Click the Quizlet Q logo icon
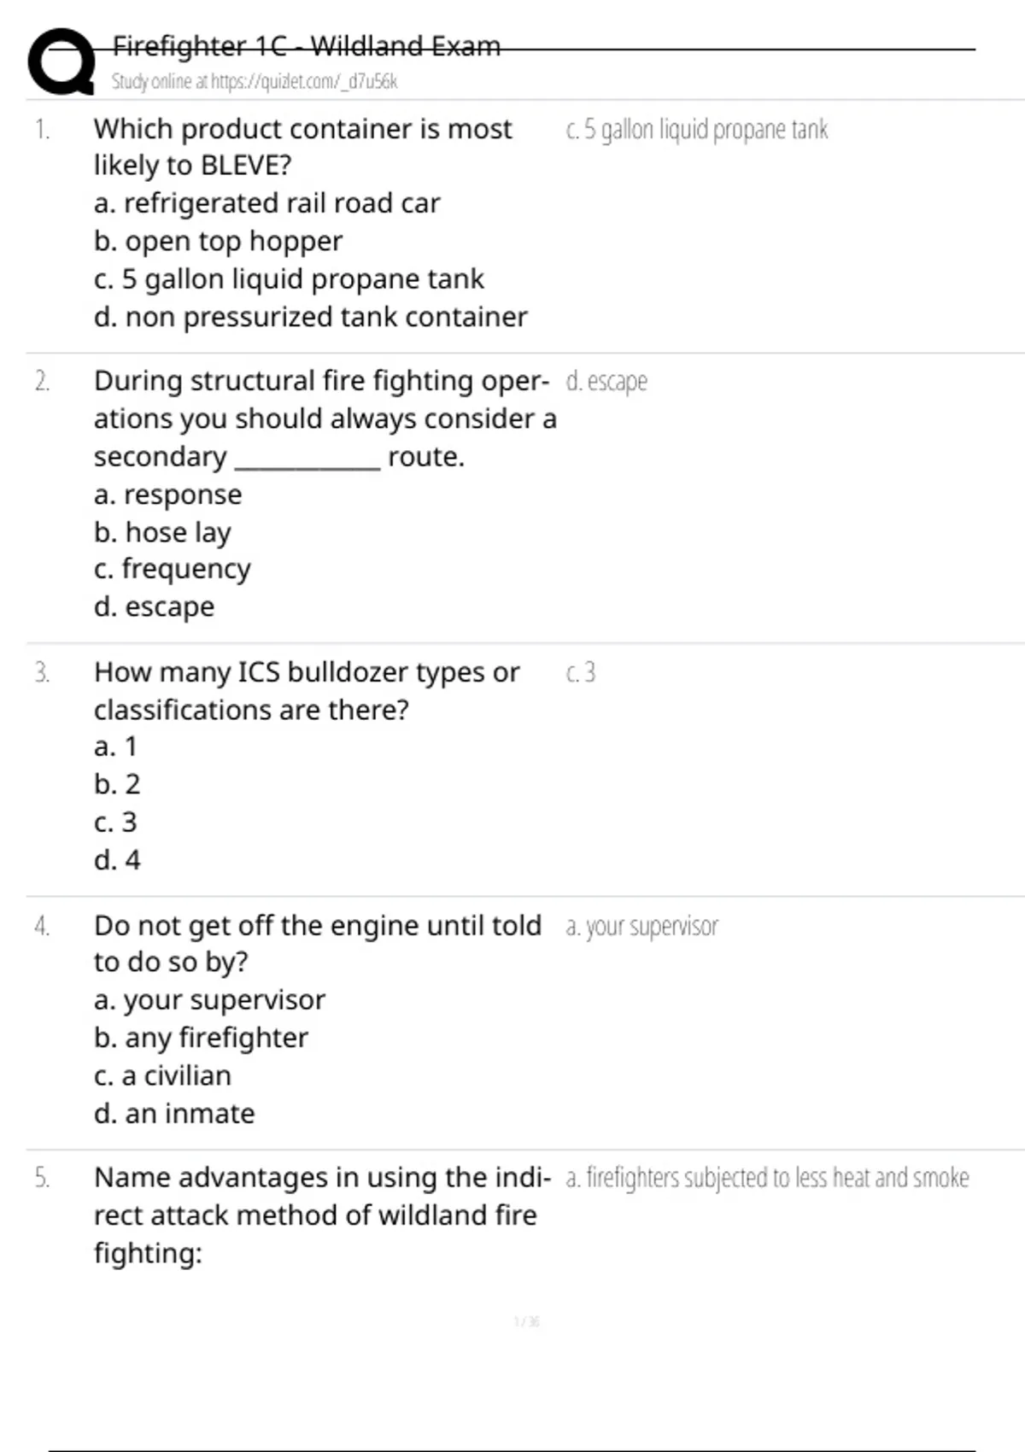 pos(61,61)
